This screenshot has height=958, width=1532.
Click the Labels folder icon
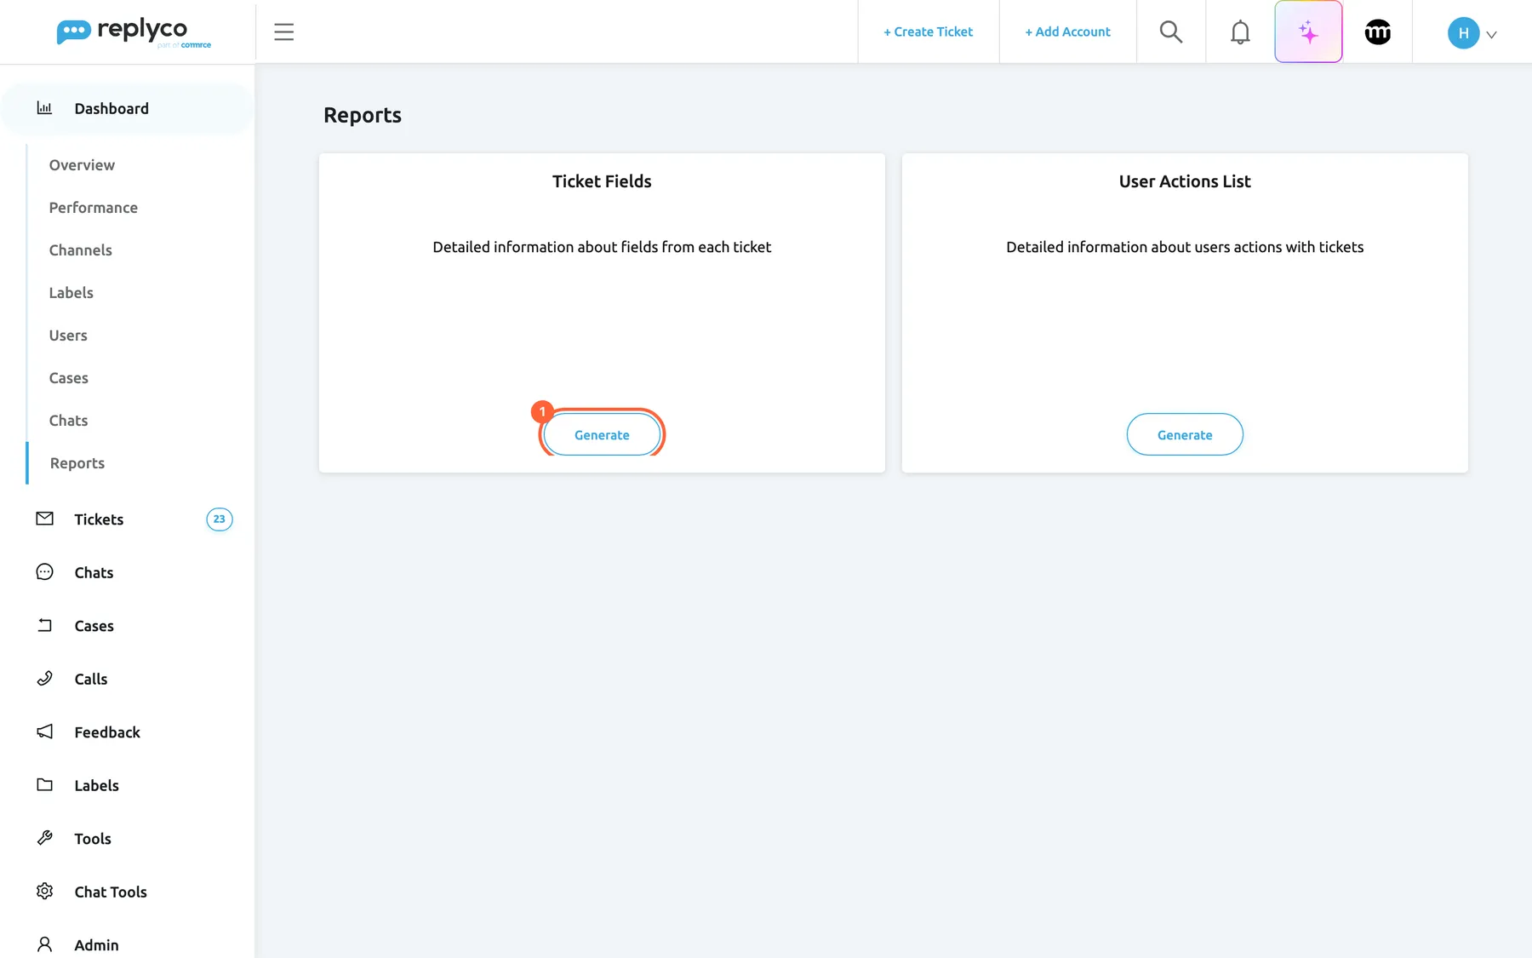pos(45,785)
